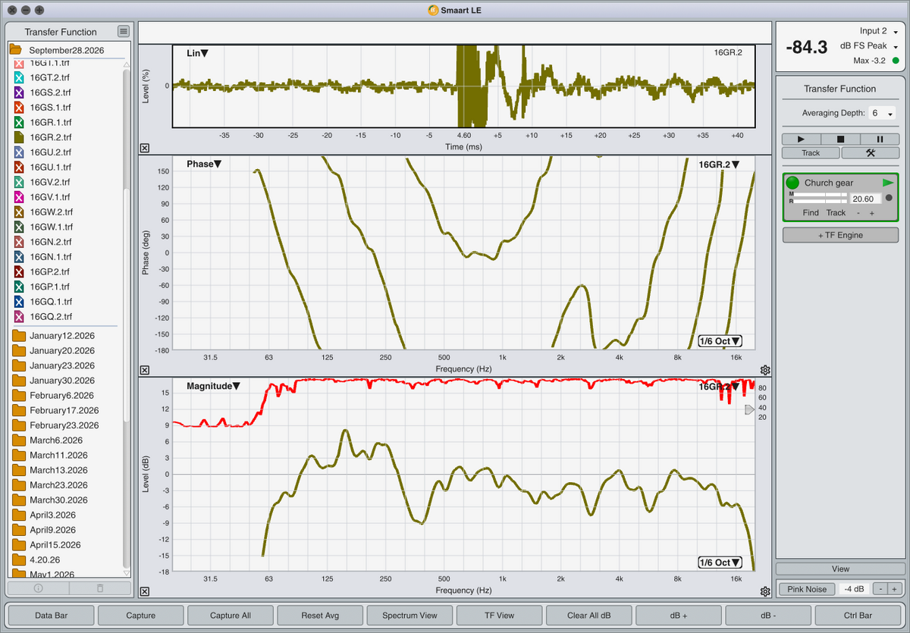Click the Pink Noise generator button

[806, 589]
